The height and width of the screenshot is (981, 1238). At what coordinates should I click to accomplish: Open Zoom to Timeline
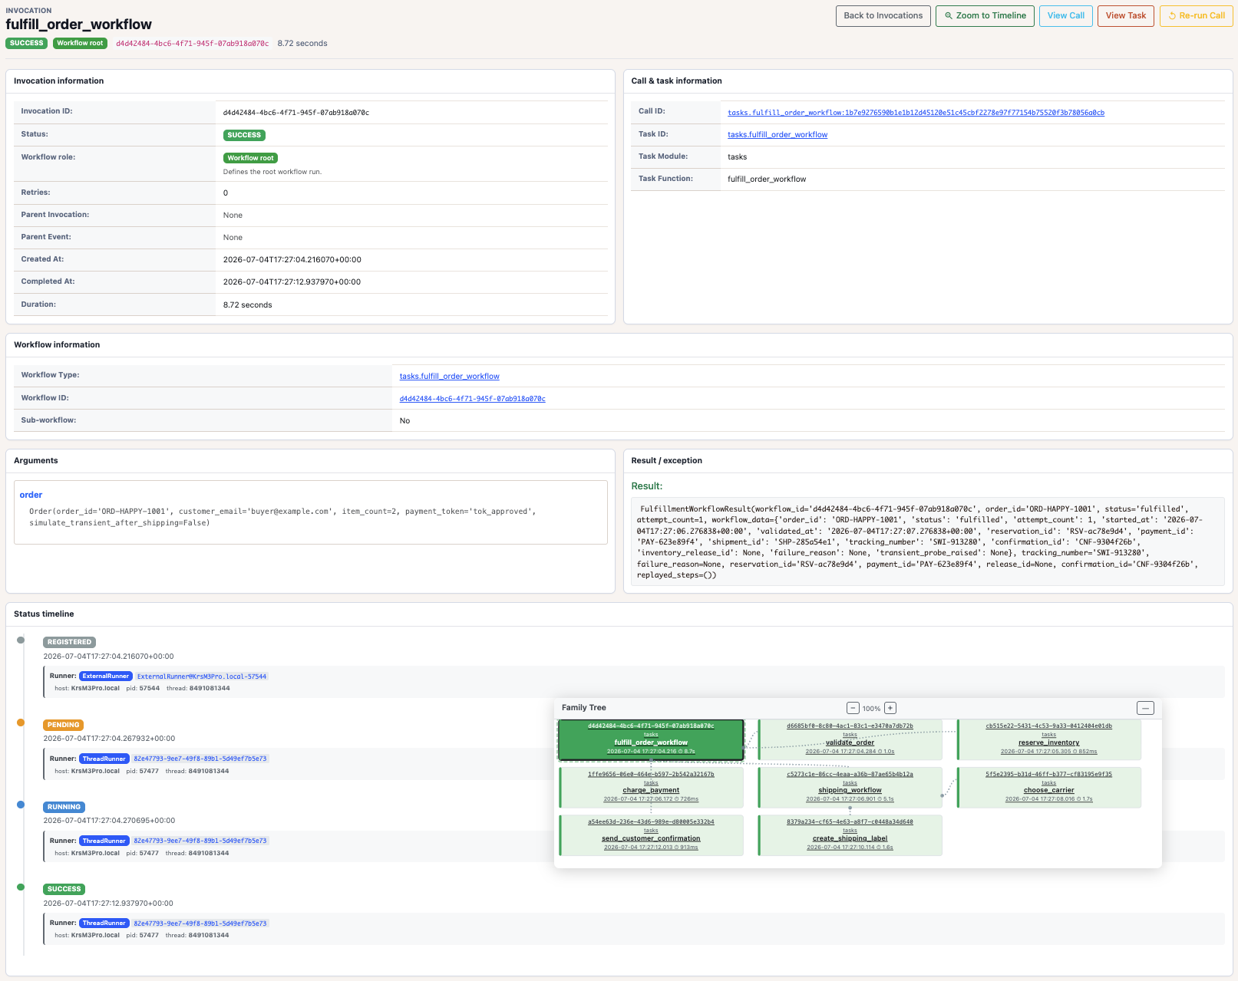coord(985,16)
